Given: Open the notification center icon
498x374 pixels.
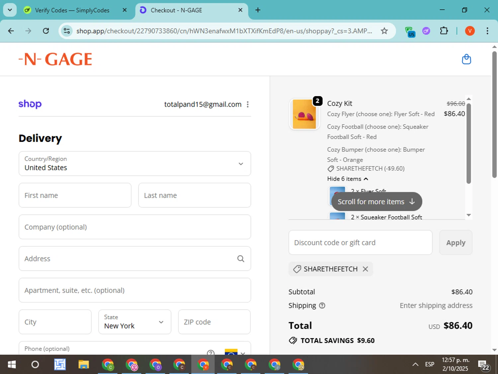Looking at the screenshot, I should coord(484,365).
